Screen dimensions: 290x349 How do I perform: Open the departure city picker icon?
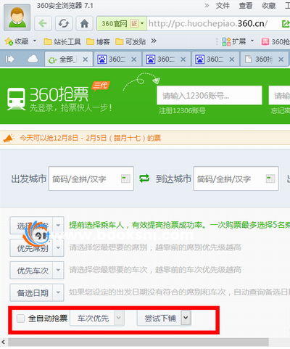[x=125, y=178]
